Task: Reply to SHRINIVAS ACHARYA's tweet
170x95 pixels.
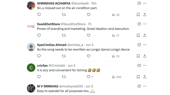Action: click(x=39, y=15)
